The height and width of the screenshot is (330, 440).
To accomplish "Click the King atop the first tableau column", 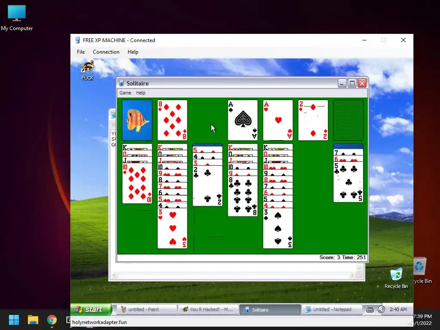I will pos(137,147).
